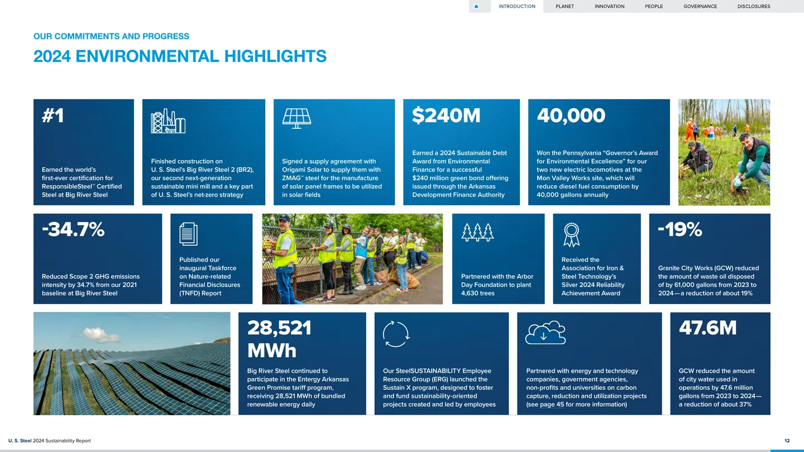Click 'OUR COMMITMENTS AND PROGRESS' subtitle

click(111, 36)
